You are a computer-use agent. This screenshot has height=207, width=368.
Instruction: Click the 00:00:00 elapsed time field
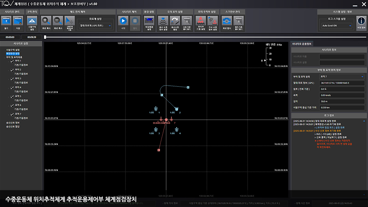click(10, 37)
